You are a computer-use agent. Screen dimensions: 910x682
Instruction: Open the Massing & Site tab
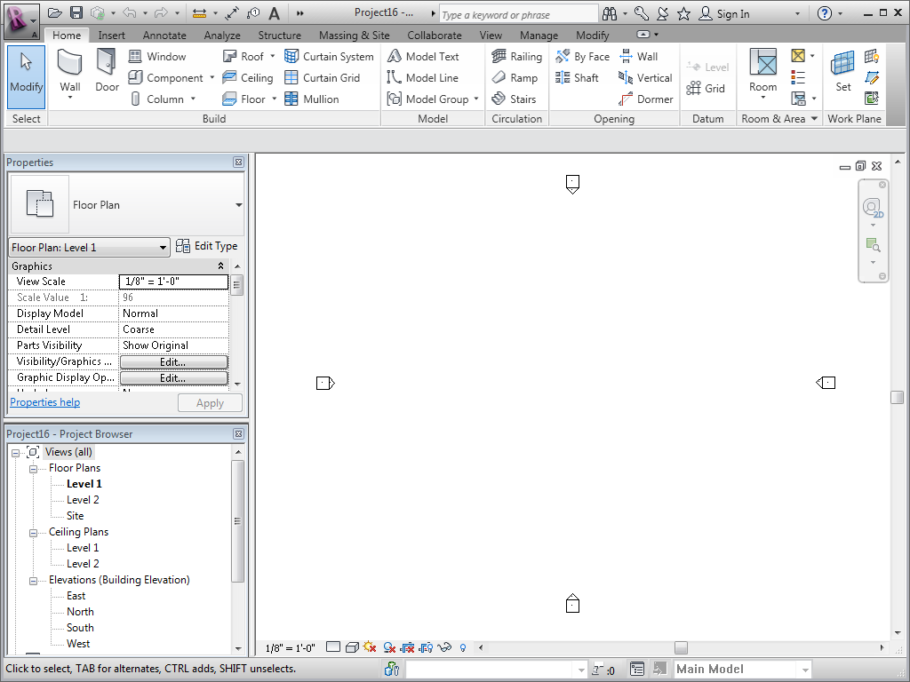click(x=354, y=36)
